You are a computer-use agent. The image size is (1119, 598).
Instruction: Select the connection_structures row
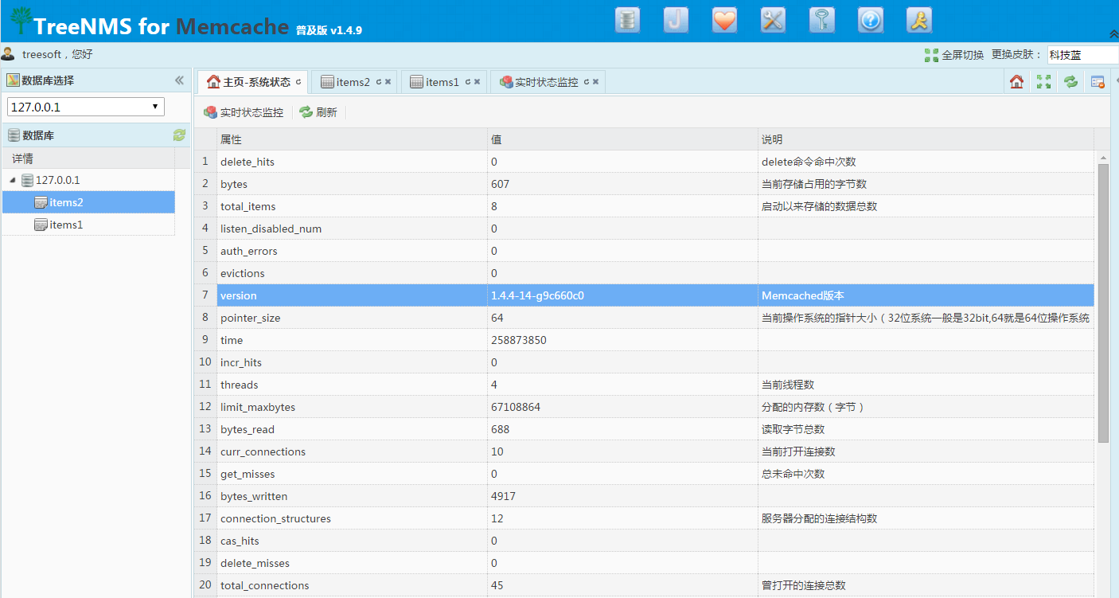coord(645,518)
